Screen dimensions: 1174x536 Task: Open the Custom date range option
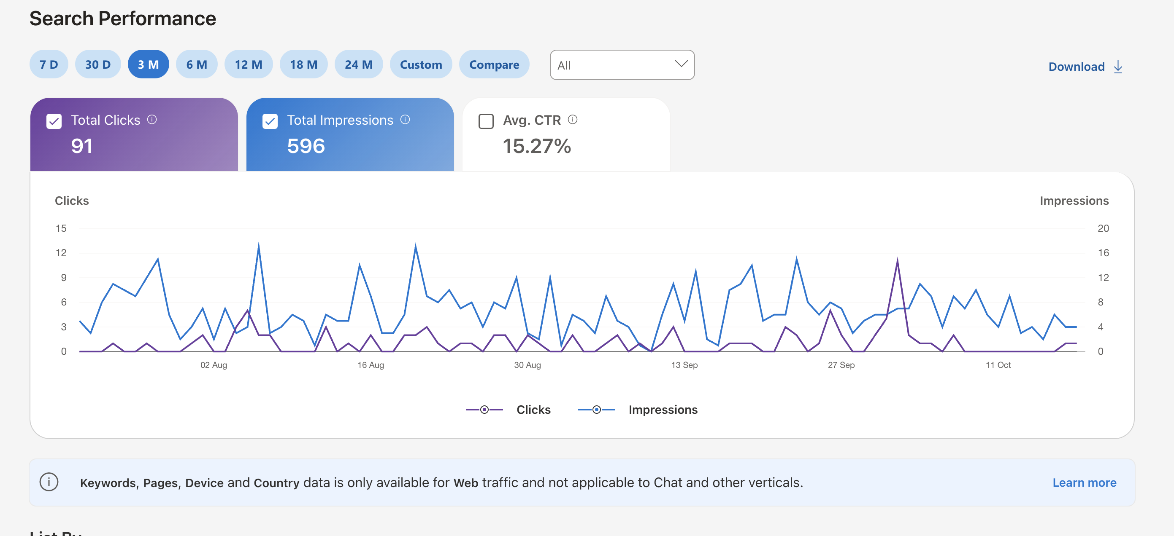[421, 64]
